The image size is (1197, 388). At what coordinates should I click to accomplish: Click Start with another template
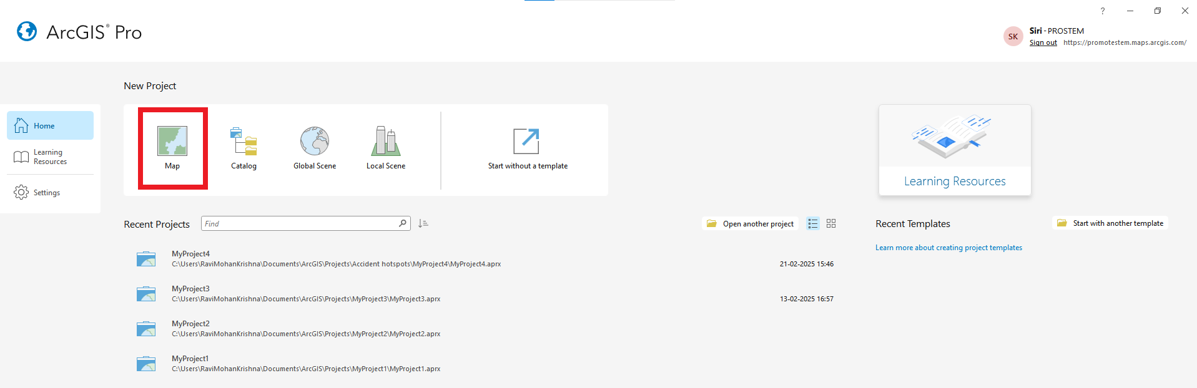(1110, 223)
